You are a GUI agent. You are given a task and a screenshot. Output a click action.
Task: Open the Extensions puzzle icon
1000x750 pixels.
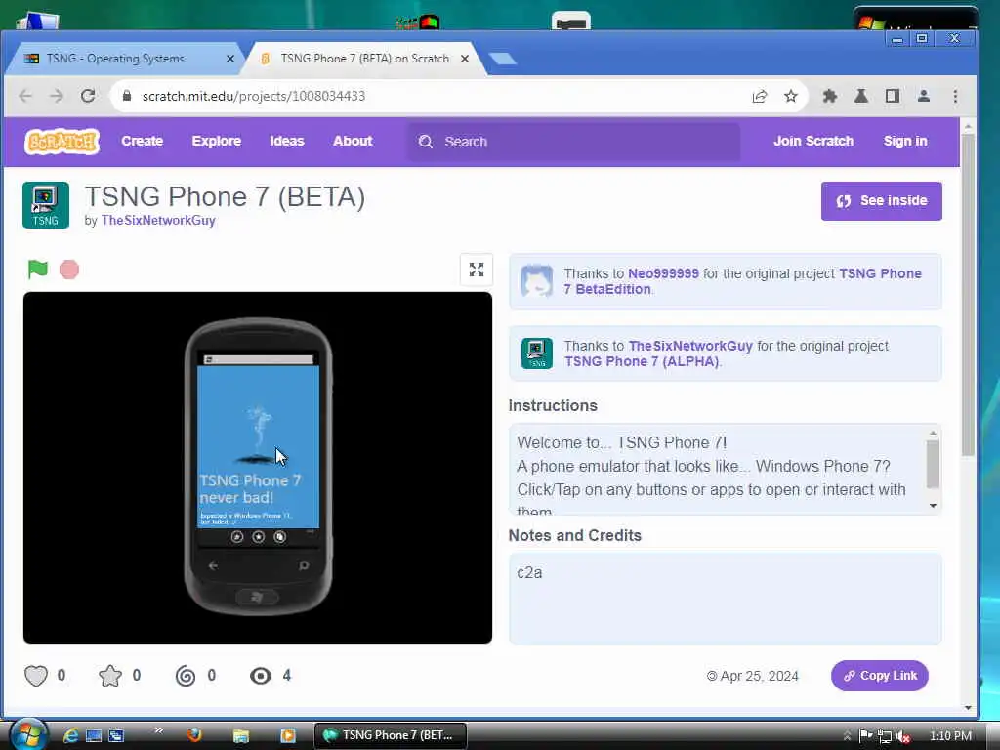[x=830, y=97]
